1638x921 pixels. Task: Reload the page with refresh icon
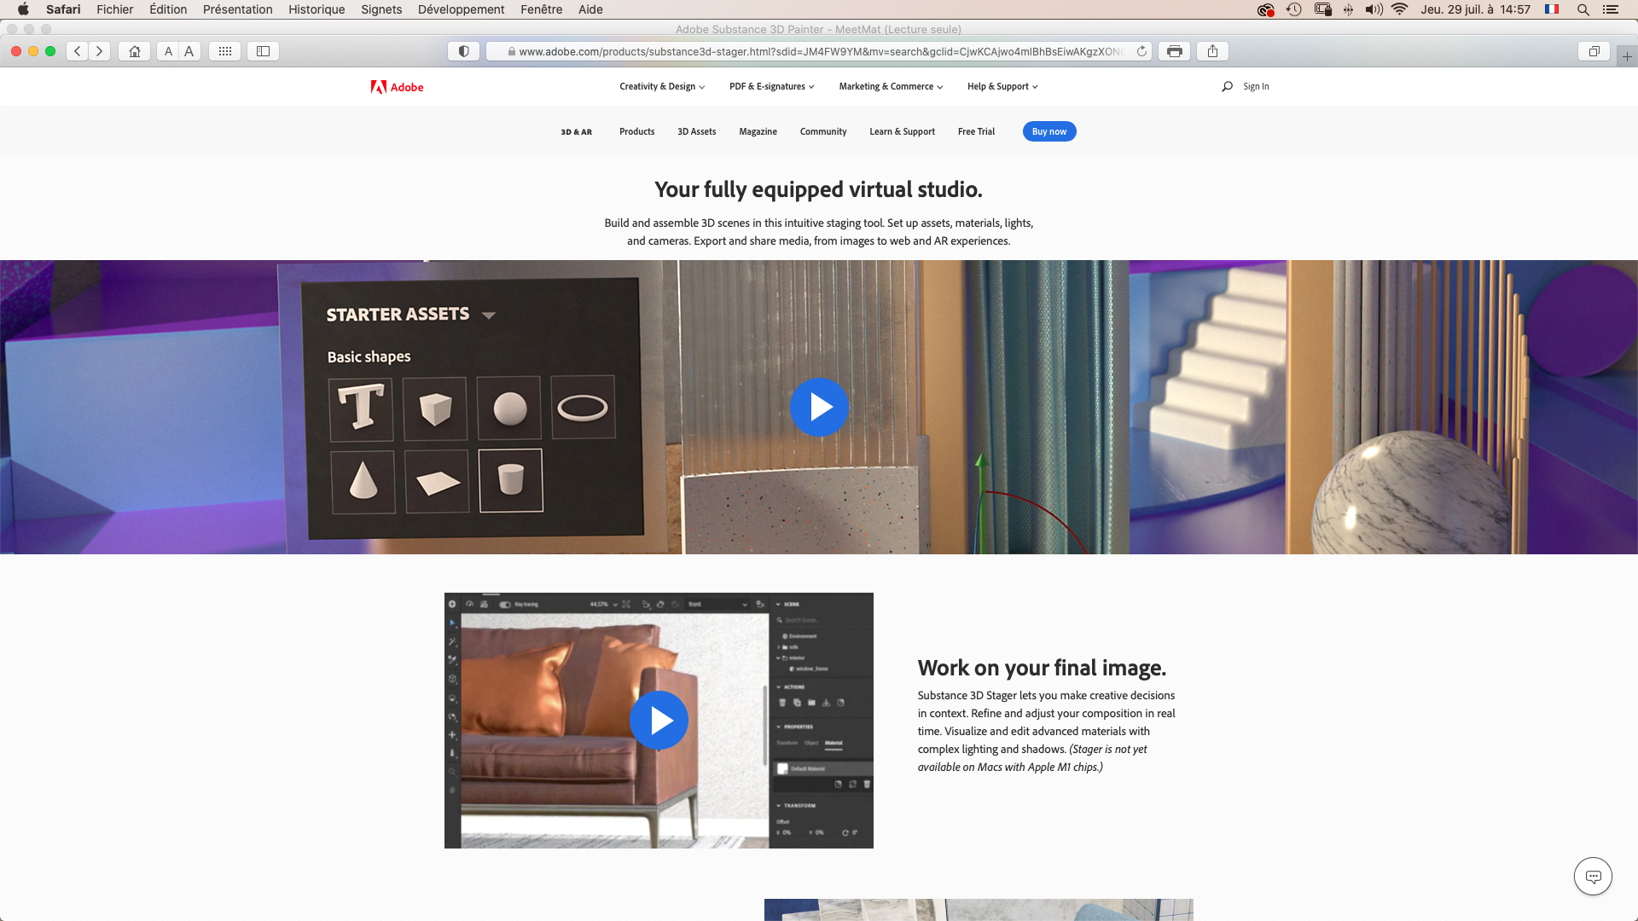(1141, 51)
